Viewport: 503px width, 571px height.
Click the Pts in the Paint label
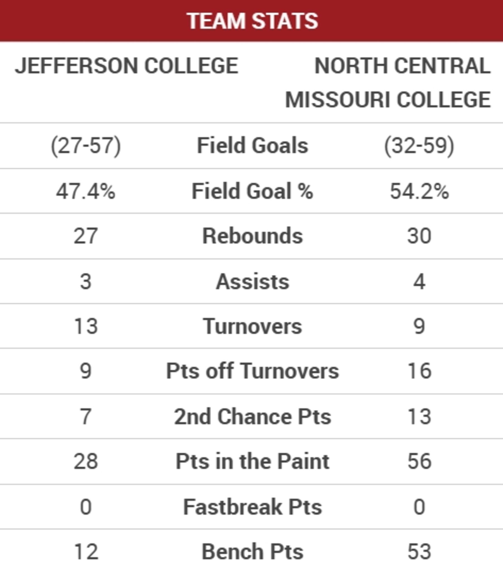click(x=252, y=461)
